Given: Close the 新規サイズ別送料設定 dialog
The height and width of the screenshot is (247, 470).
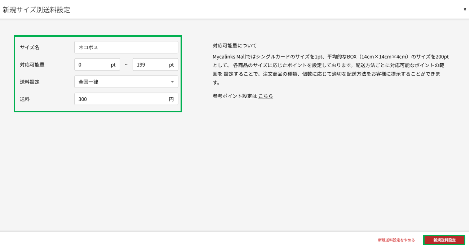Looking at the screenshot, I should (x=465, y=9).
